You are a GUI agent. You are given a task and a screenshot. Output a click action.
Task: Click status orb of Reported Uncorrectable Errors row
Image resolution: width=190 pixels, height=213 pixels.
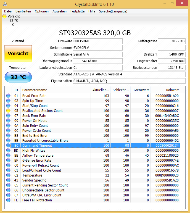click(x=8, y=140)
